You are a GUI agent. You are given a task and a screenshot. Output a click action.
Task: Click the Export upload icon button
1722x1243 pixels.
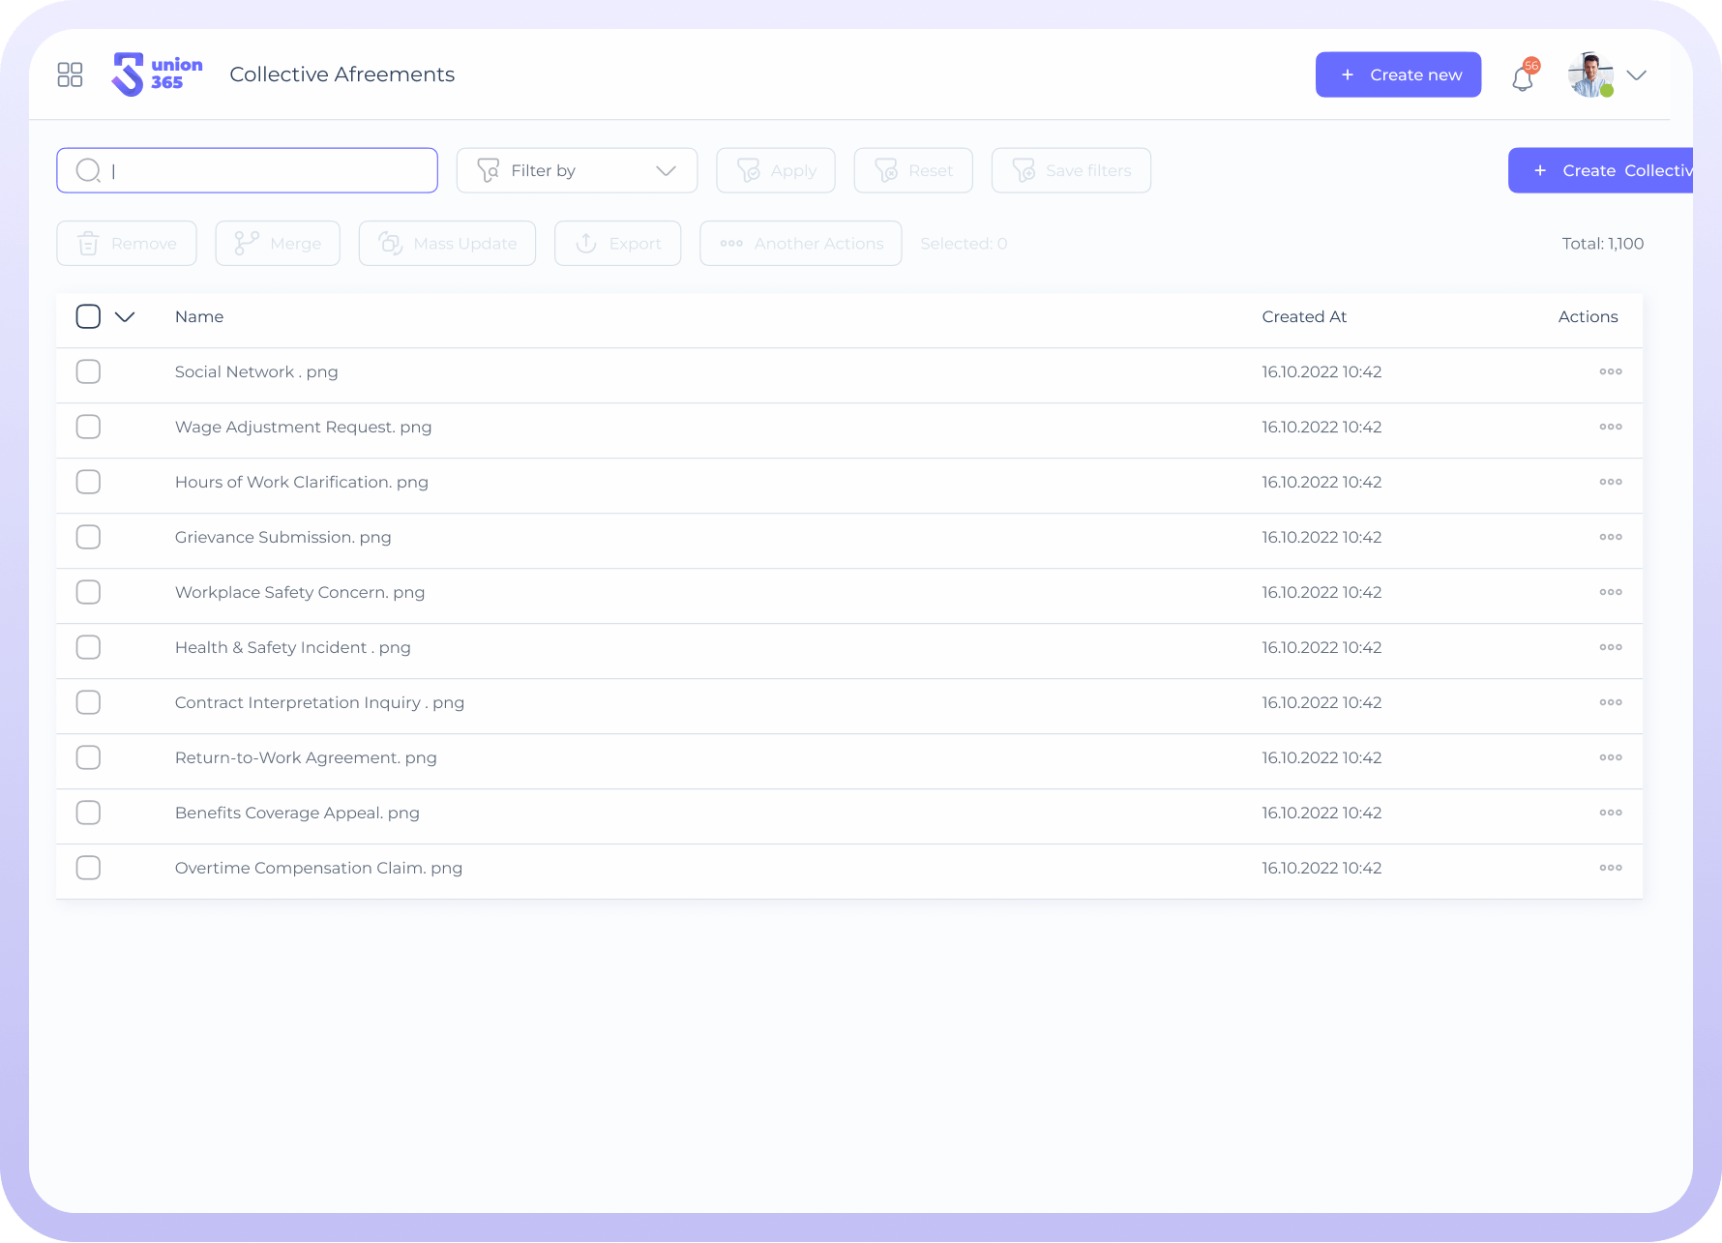click(617, 244)
